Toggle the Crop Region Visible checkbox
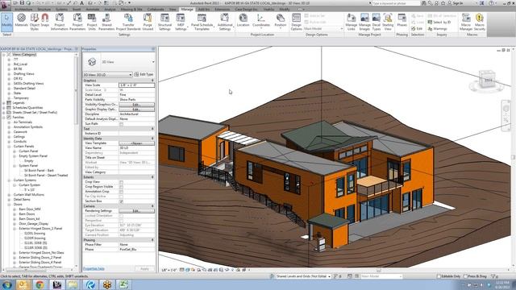The image size is (516, 290). click(121, 187)
